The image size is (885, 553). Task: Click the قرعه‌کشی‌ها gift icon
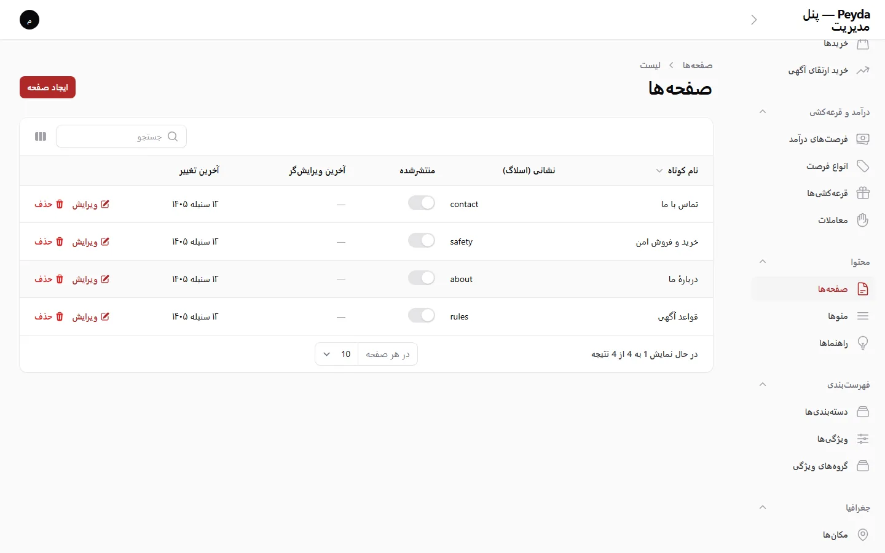863,193
